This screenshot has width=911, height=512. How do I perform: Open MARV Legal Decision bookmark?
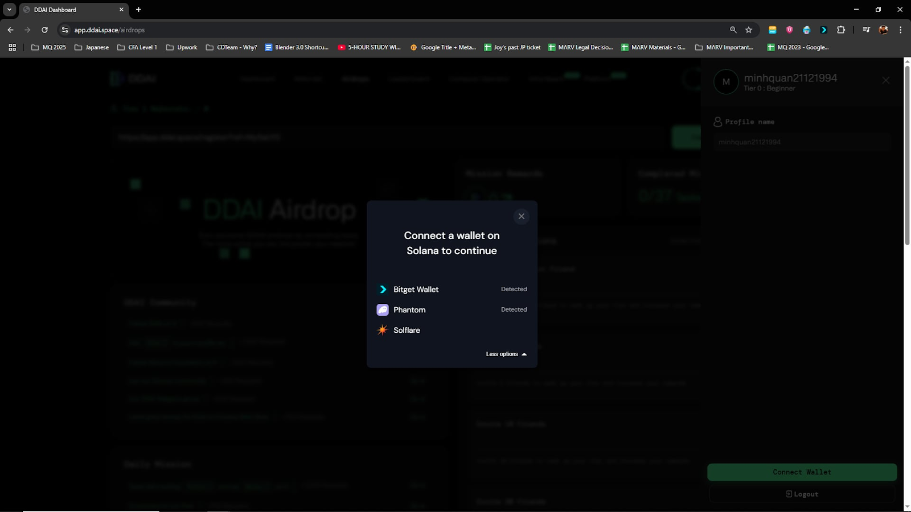[x=580, y=47]
